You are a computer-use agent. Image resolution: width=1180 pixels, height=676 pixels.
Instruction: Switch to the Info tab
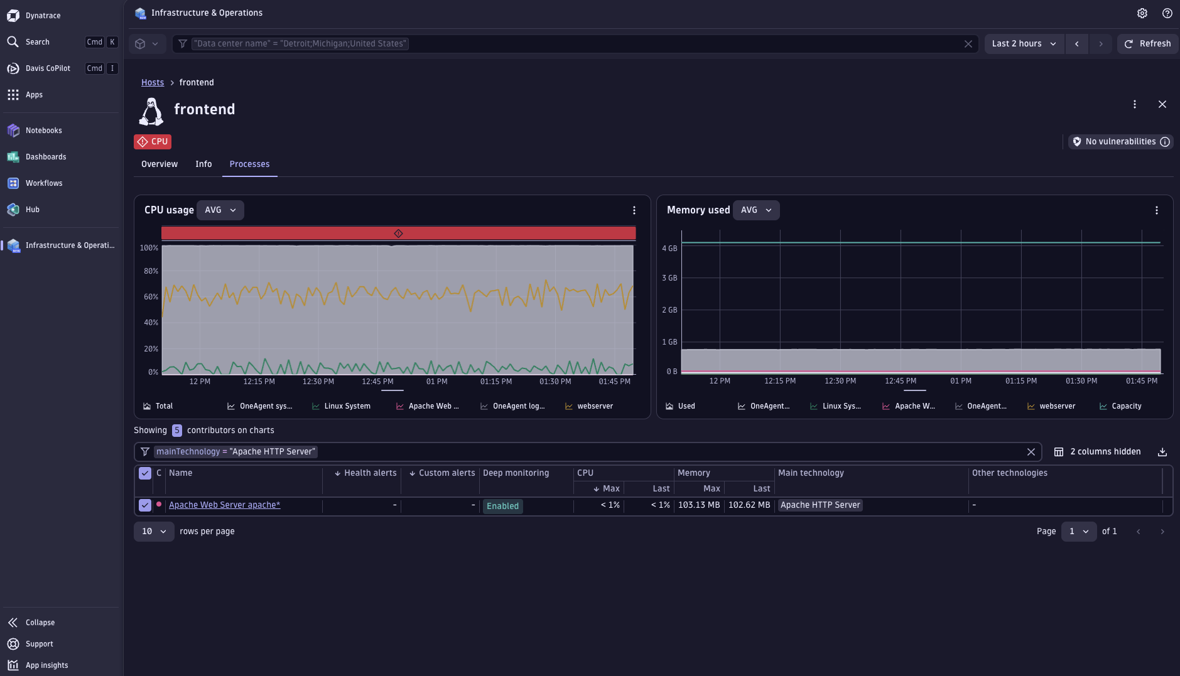click(203, 164)
